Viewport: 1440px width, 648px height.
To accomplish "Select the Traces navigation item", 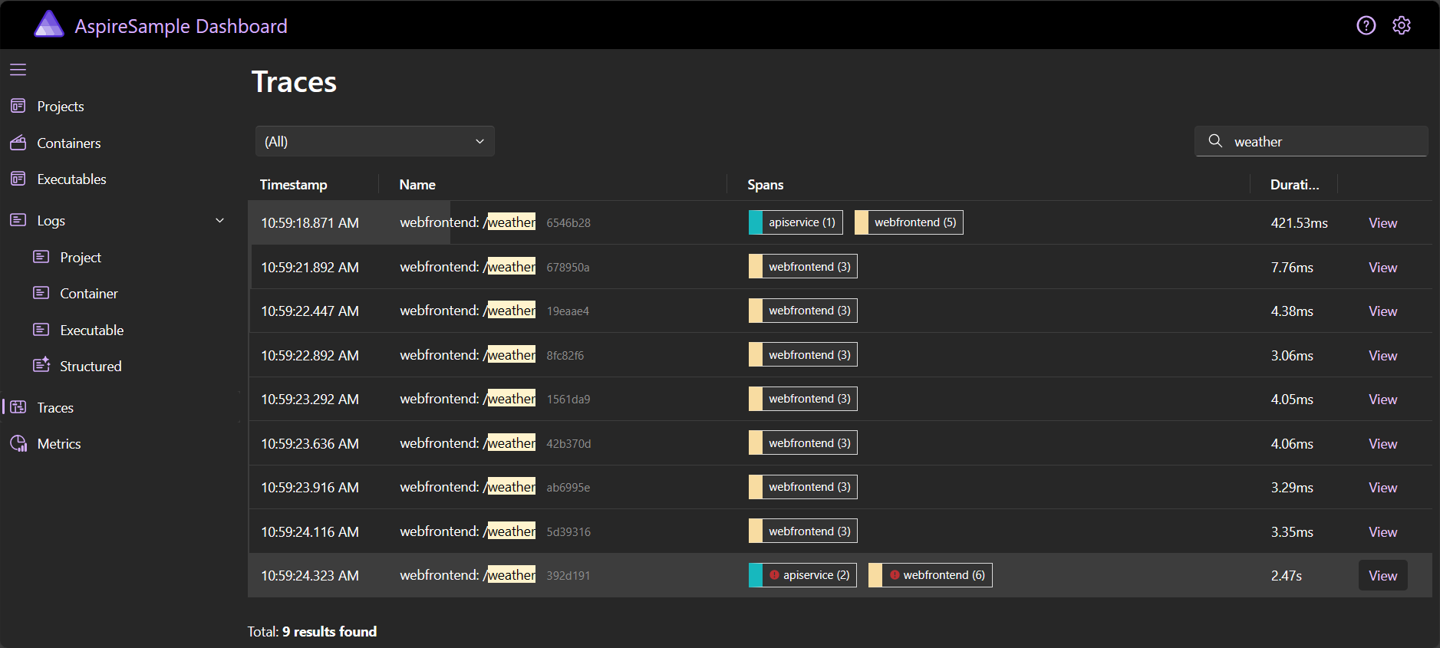I will point(55,407).
